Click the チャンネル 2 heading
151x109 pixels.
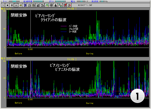pos(72,59)
